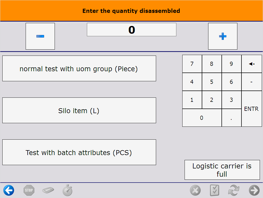Click the blue back arrow icon
The image size is (263, 198).
(9, 191)
